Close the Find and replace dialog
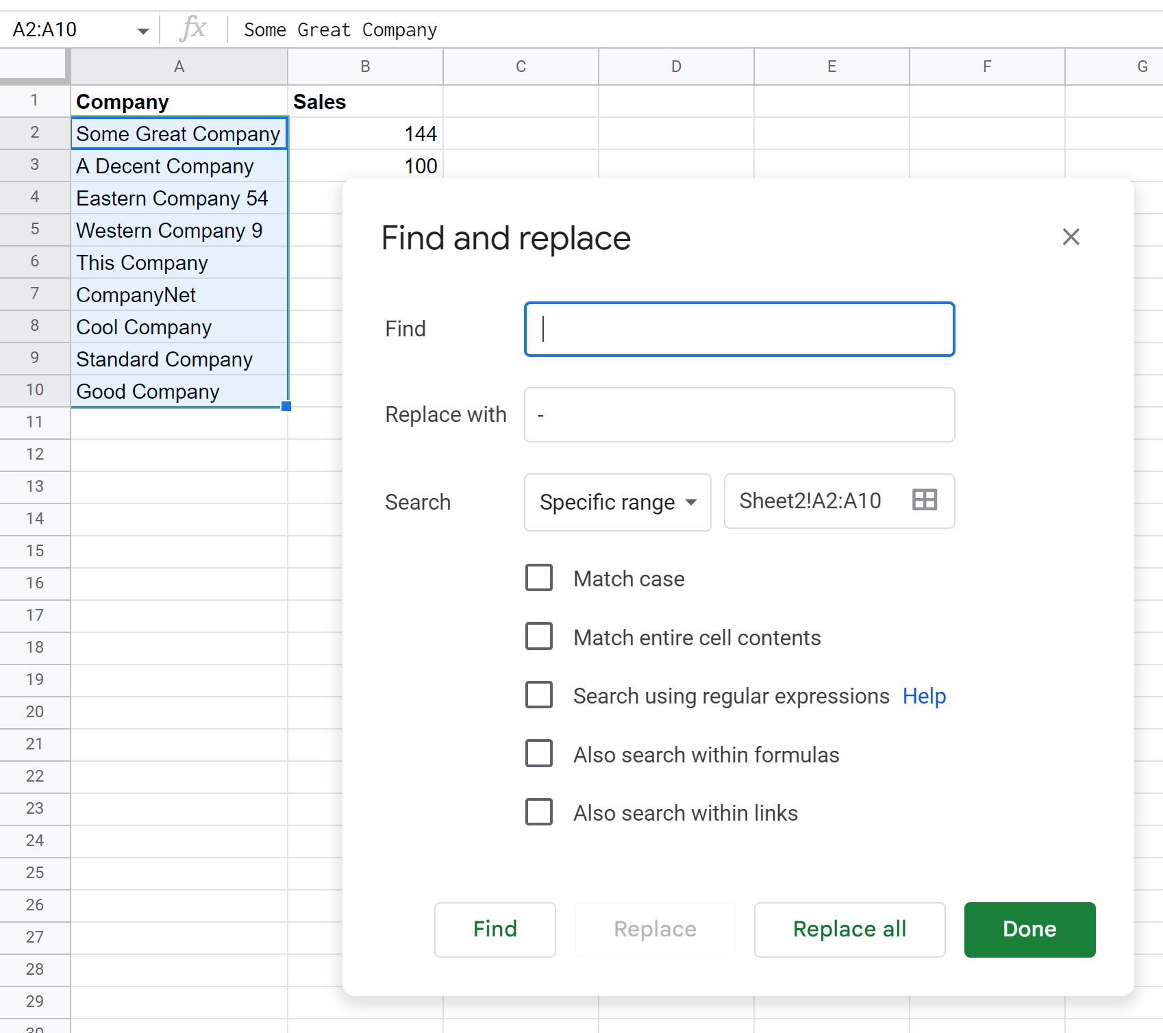Image resolution: width=1163 pixels, height=1033 pixels. (x=1071, y=237)
